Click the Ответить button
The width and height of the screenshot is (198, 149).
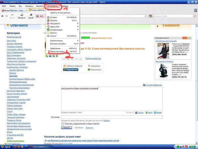tap(67, 127)
